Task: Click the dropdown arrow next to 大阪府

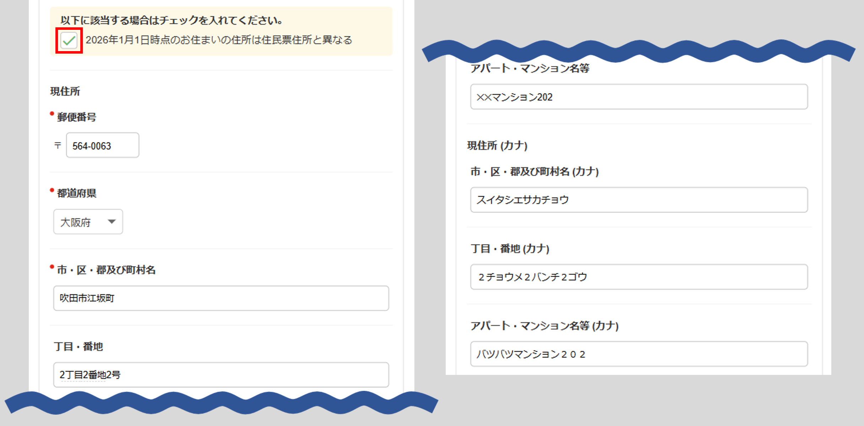Action: pyautogui.click(x=112, y=222)
